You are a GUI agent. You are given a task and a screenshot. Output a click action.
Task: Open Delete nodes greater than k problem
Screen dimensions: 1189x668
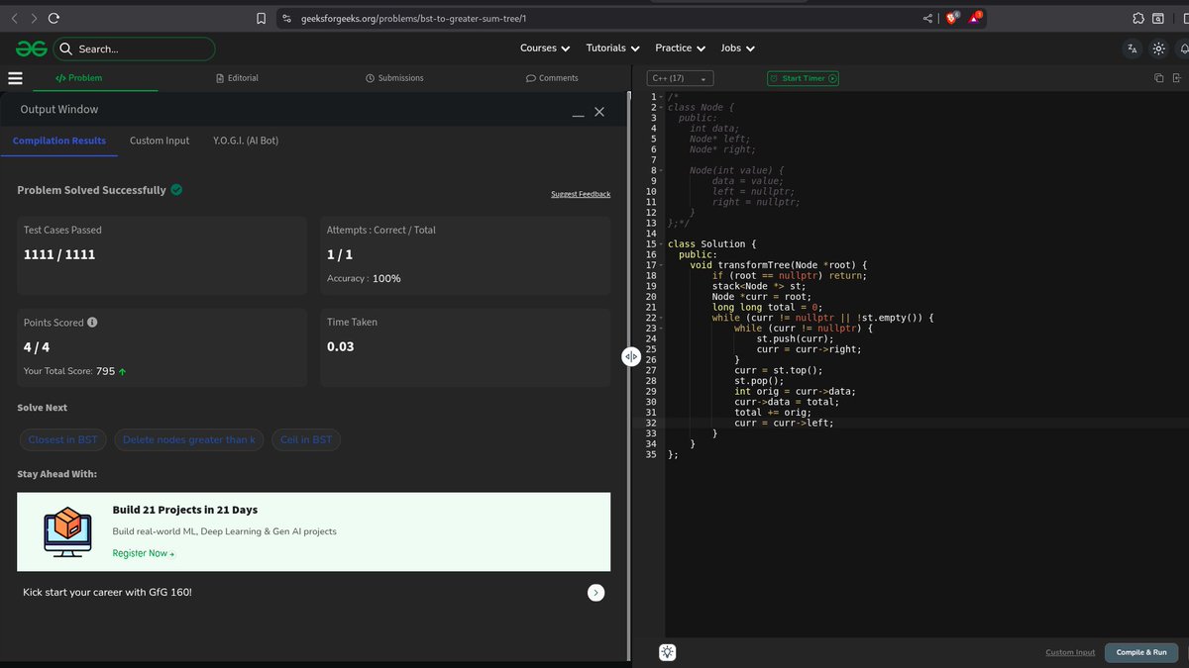pos(189,439)
